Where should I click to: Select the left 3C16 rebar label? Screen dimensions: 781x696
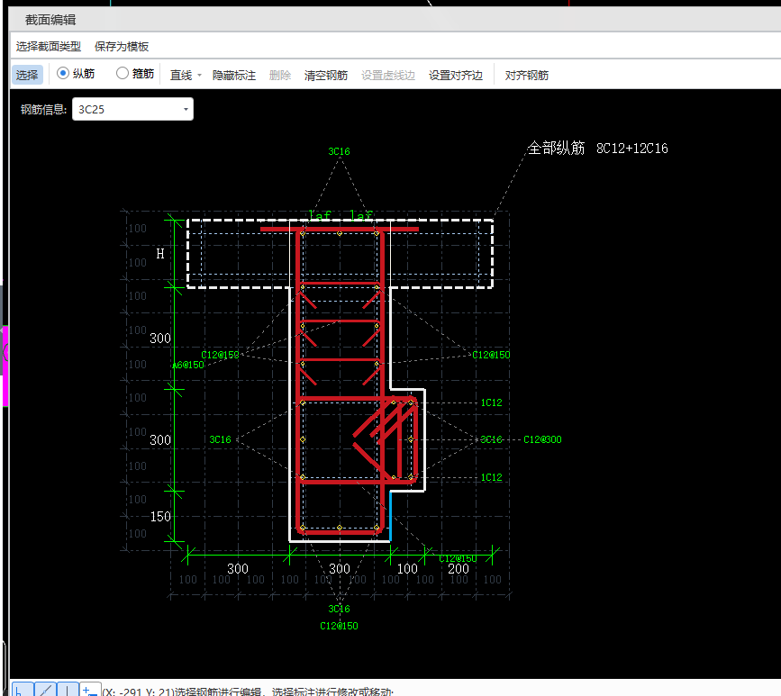click(x=220, y=439)
